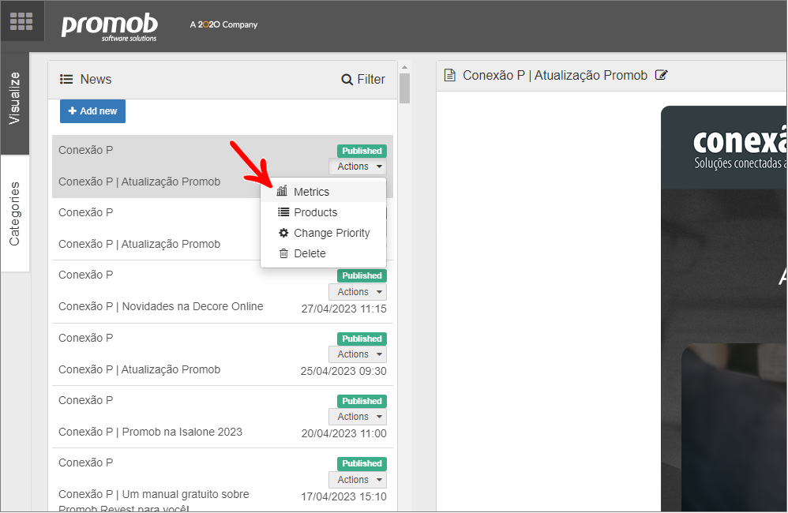Click the Conexão P | Atualização Promob preview title

555,75
